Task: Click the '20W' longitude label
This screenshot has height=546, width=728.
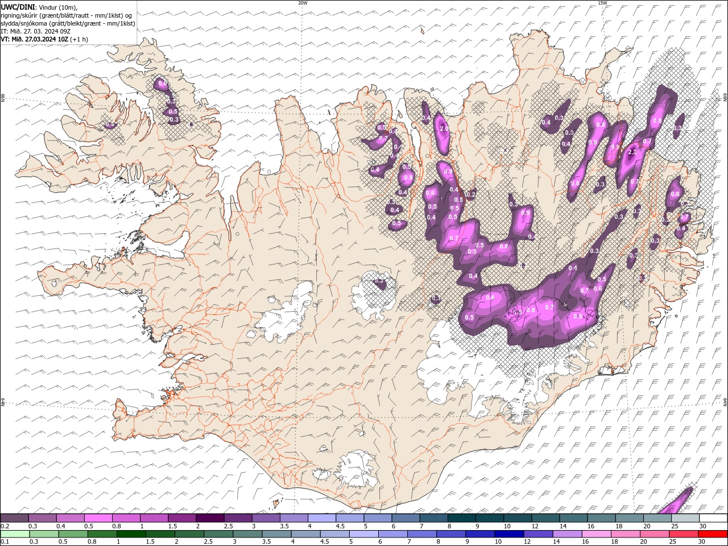Action: tap(303, 3)
